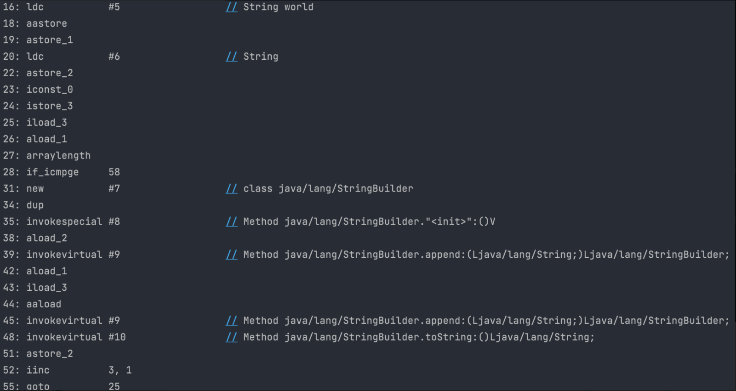736x391 pixels.
Task: Click the "aaload" instruction on line 44
Action: tap(44, 304)
